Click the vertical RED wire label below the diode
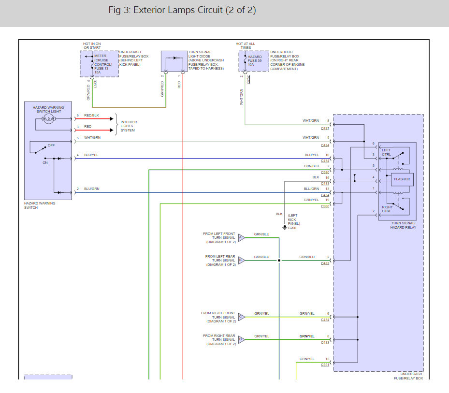The height and width of the screenshot is (393, 449). (x=179, y=85)
